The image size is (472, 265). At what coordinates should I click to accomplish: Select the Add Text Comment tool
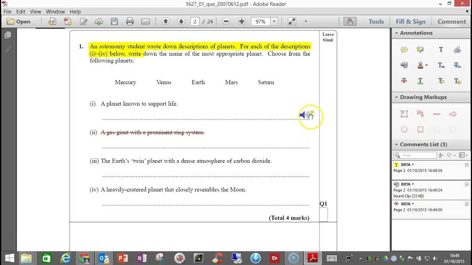[x=441, y=50]
